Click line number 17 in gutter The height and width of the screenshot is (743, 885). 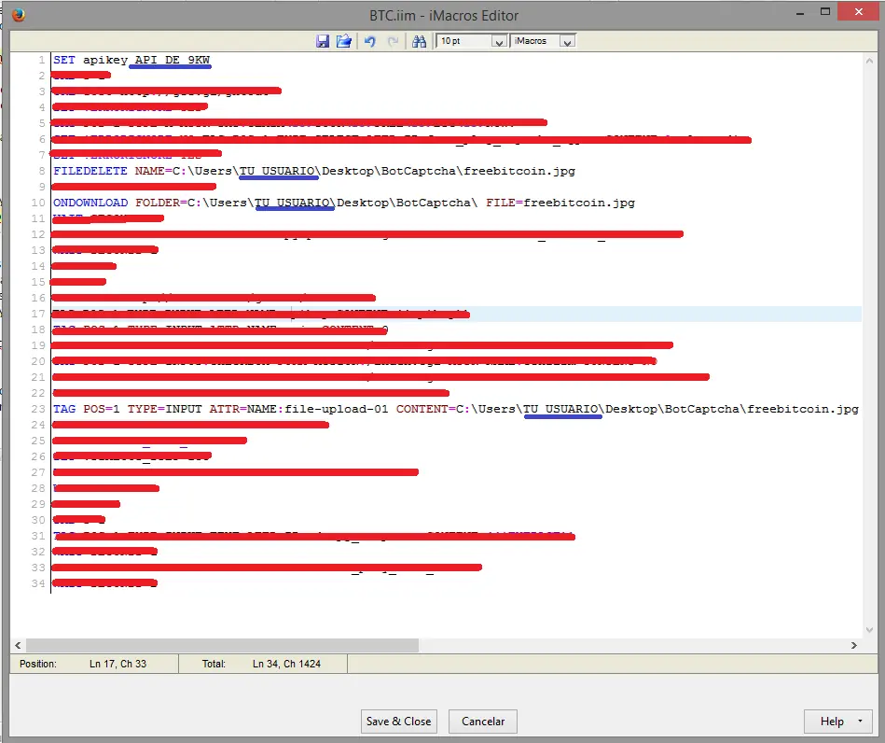[x=38, y=314]
